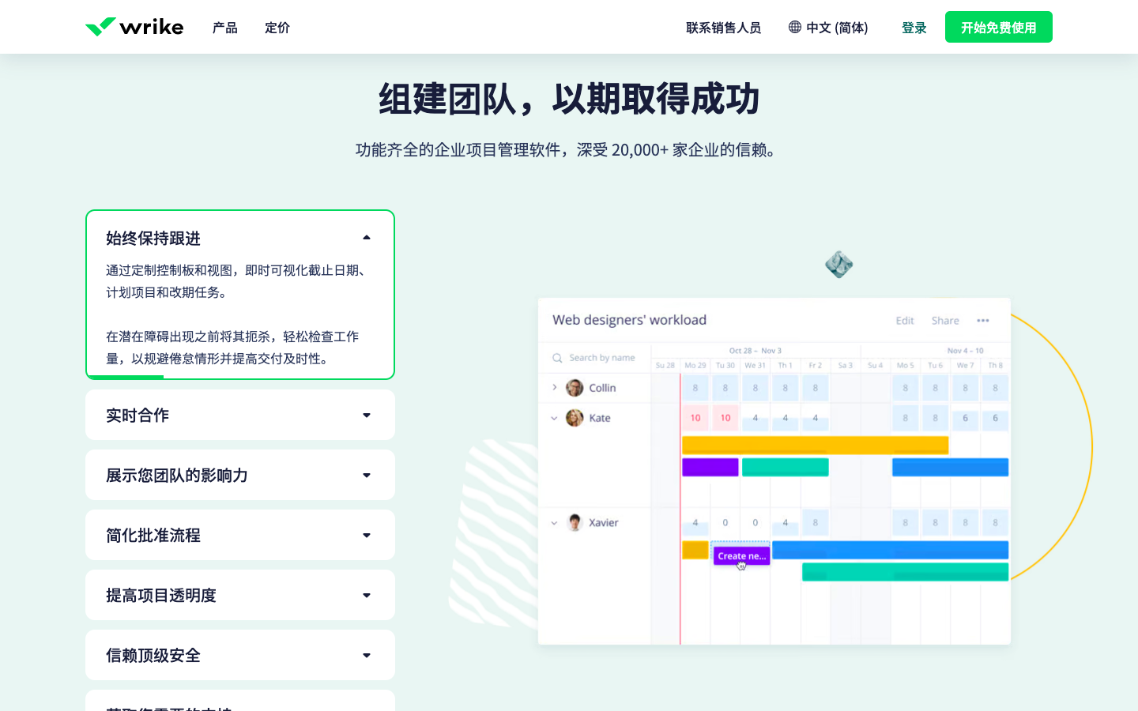Click the 开始免费使用 button
The width and height of the screenshot is (1138, 711).
[x=998, y=28]
